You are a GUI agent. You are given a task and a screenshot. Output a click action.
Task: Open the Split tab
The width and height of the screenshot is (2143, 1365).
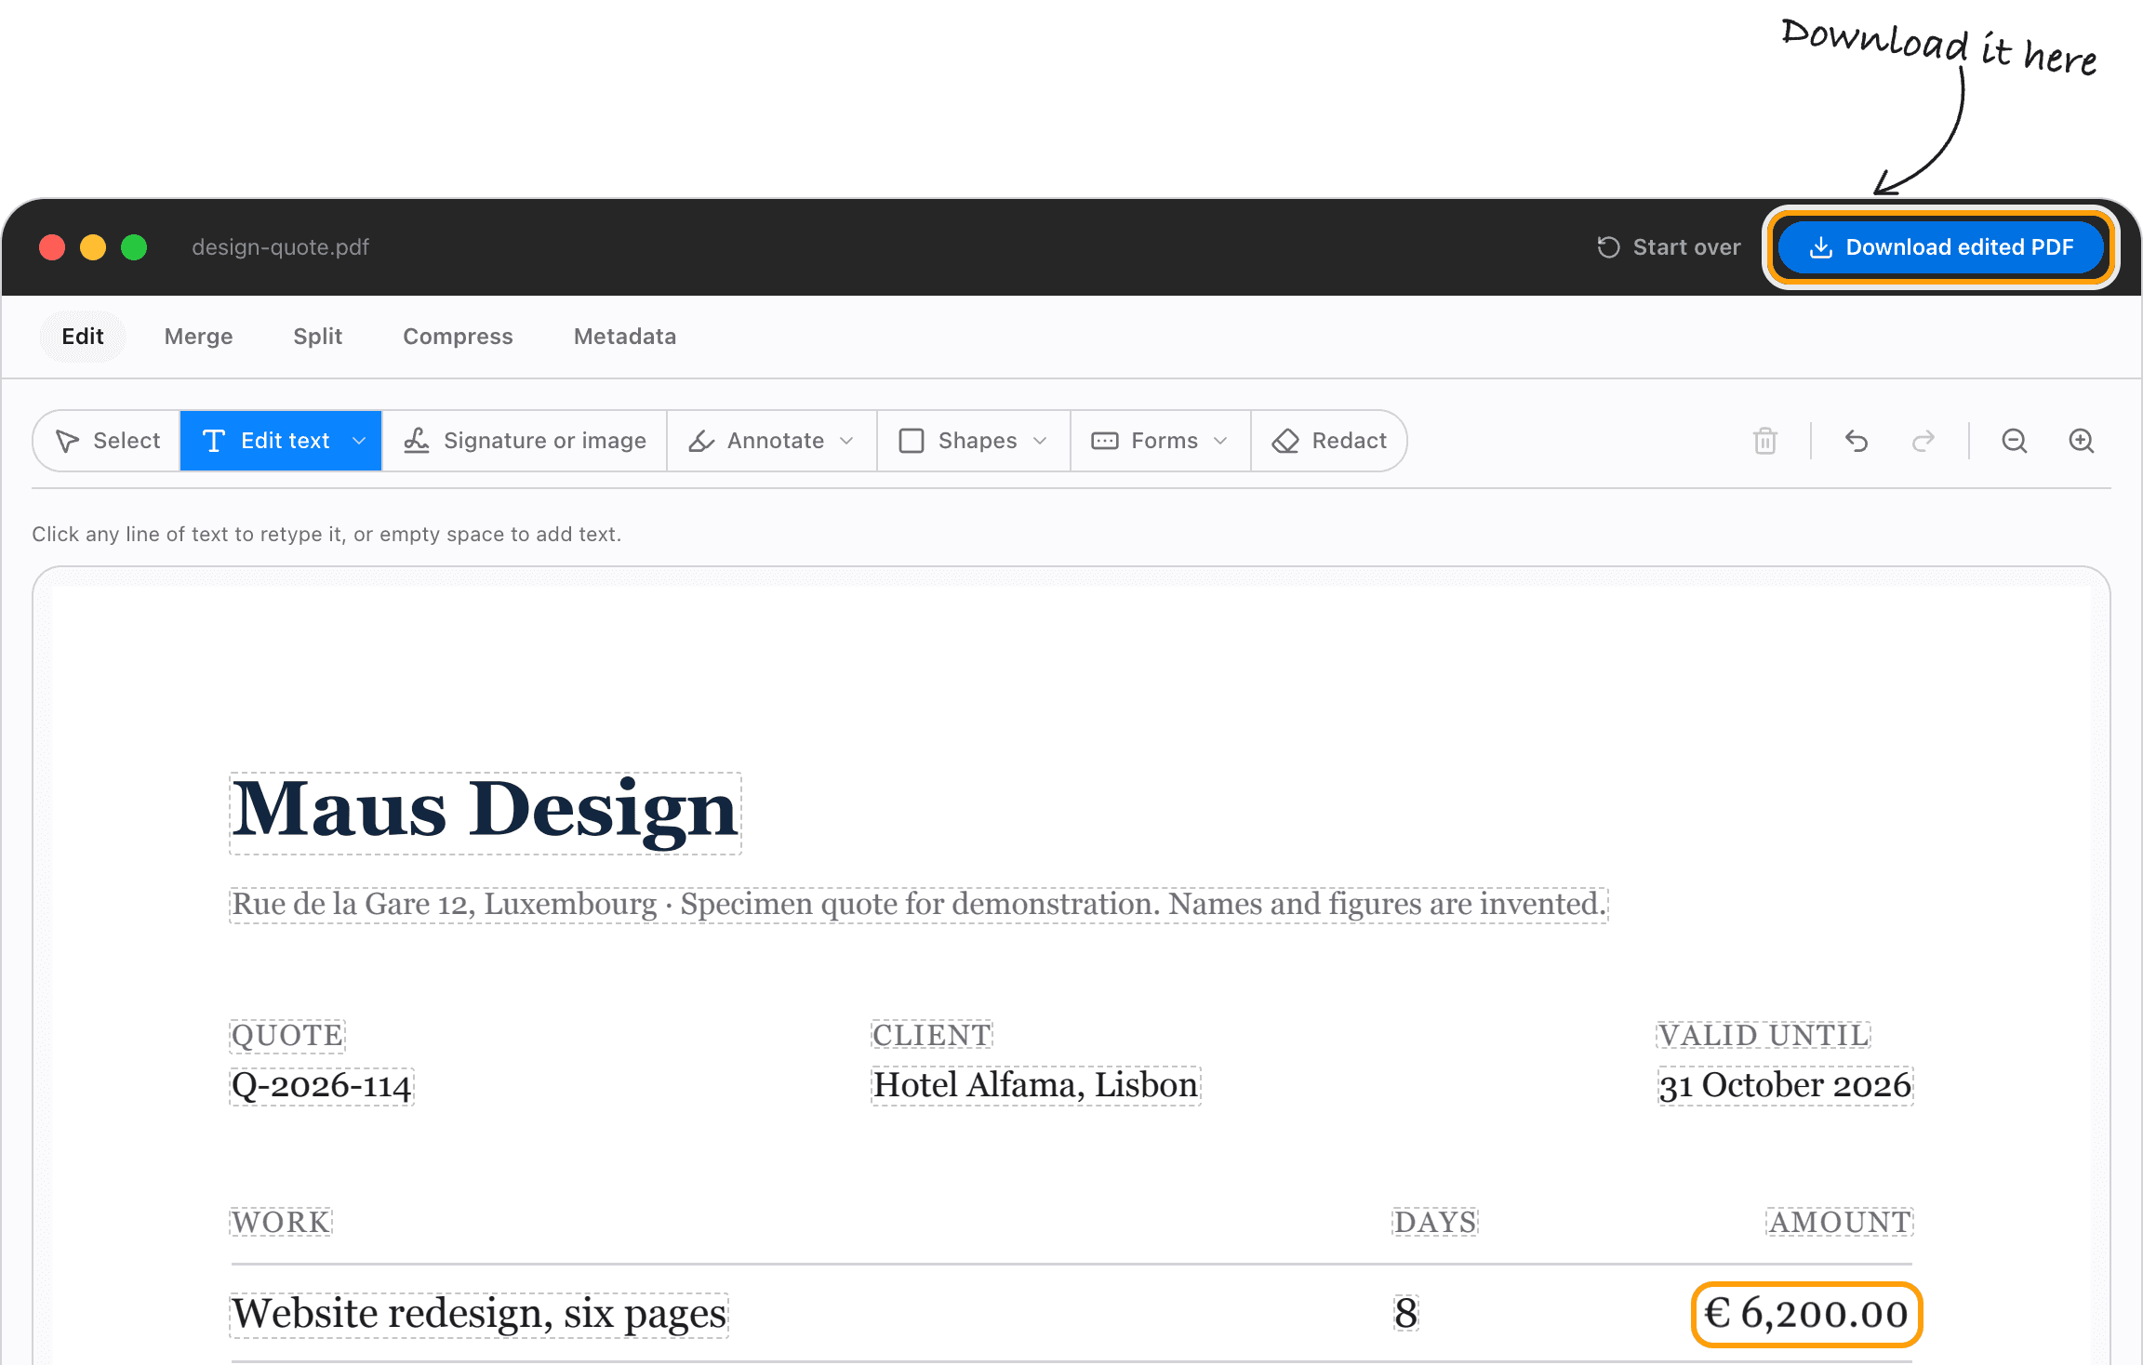point(317,337)
